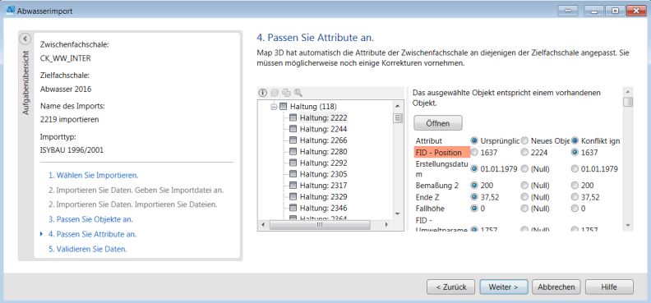This screenshot has width=651, height=303.
Task: Select last-column 37,52 radio for Ende Z
Action: 575,197
